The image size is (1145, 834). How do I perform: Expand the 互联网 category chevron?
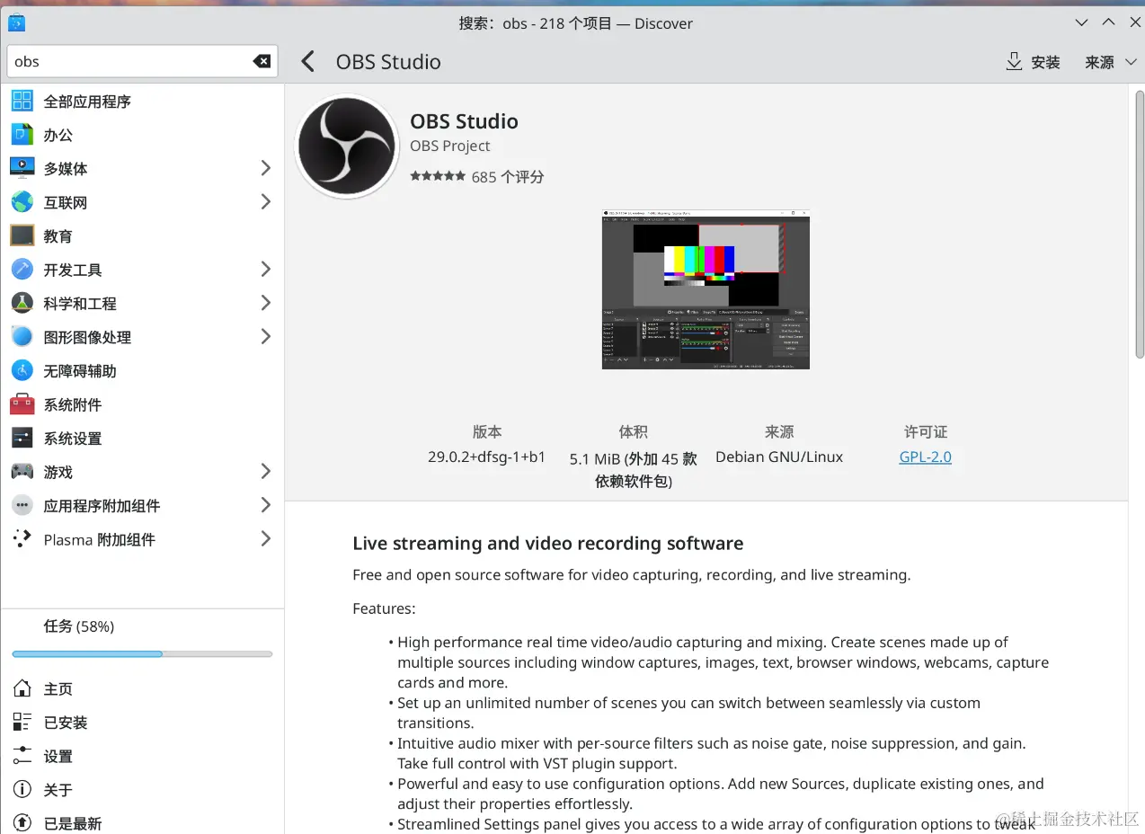(265, 202)
